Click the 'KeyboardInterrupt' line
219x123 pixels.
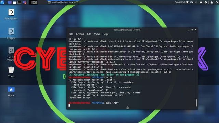(79, 98)
